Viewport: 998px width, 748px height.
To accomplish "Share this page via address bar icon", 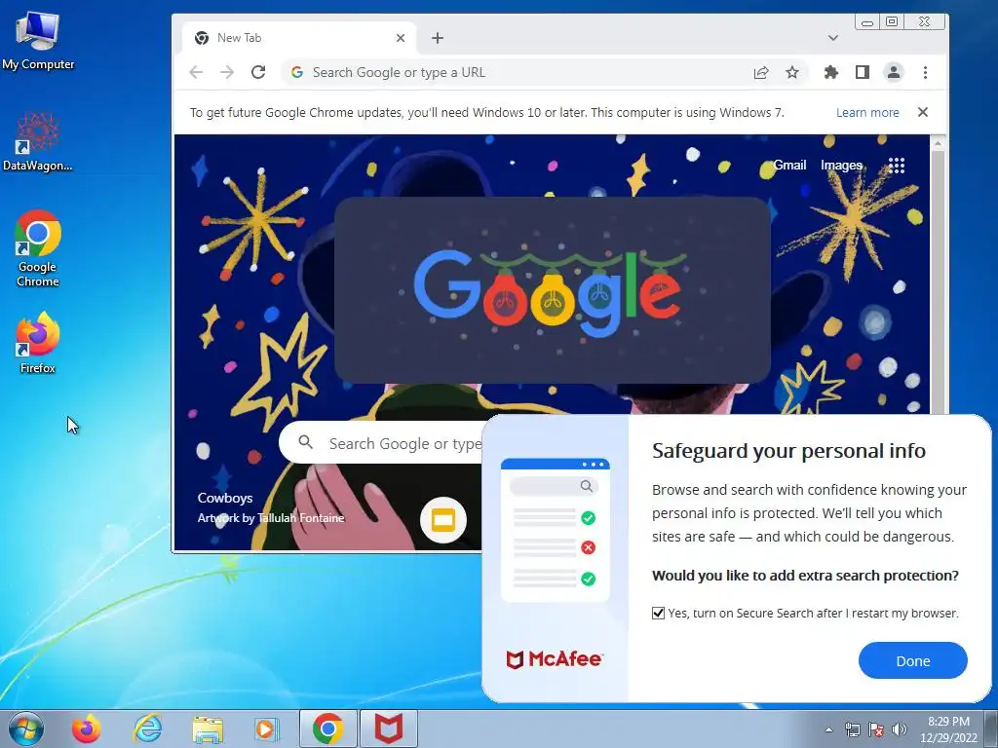I will pos(761,72).
